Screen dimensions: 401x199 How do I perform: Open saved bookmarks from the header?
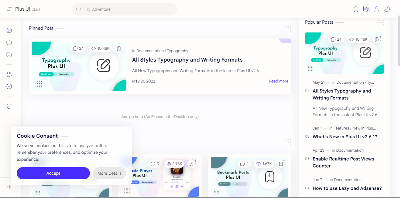tap(356, 9)
